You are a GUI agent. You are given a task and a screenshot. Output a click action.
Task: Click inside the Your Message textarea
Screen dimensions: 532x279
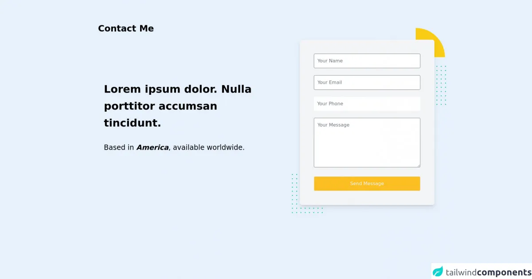coord(367,142)
